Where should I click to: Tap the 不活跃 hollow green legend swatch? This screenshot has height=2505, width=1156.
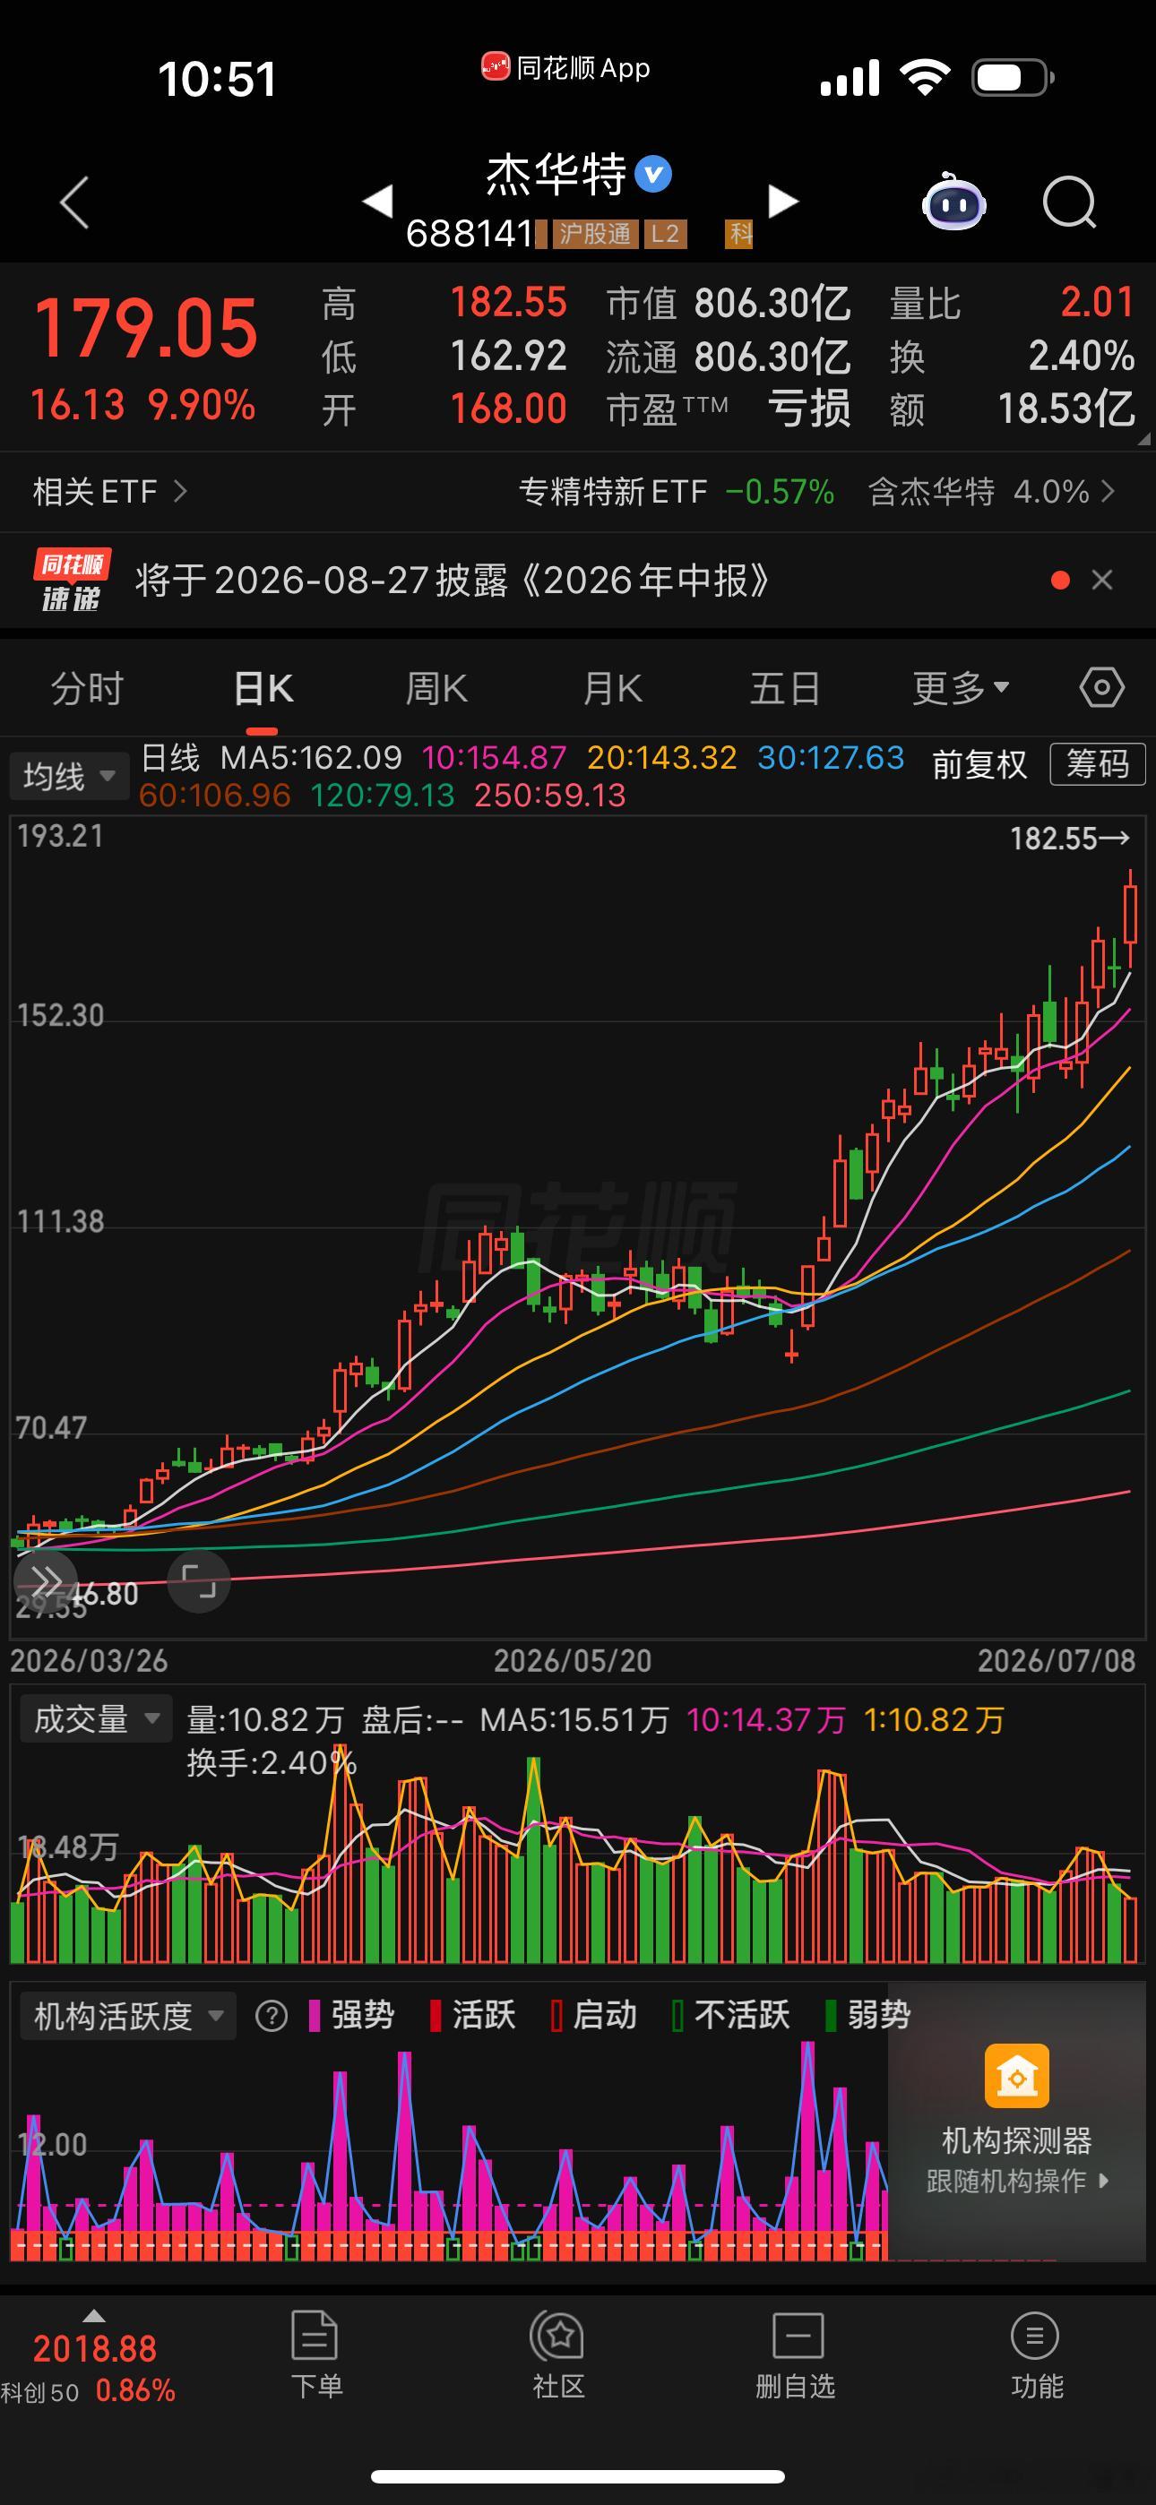(677, 2016)
